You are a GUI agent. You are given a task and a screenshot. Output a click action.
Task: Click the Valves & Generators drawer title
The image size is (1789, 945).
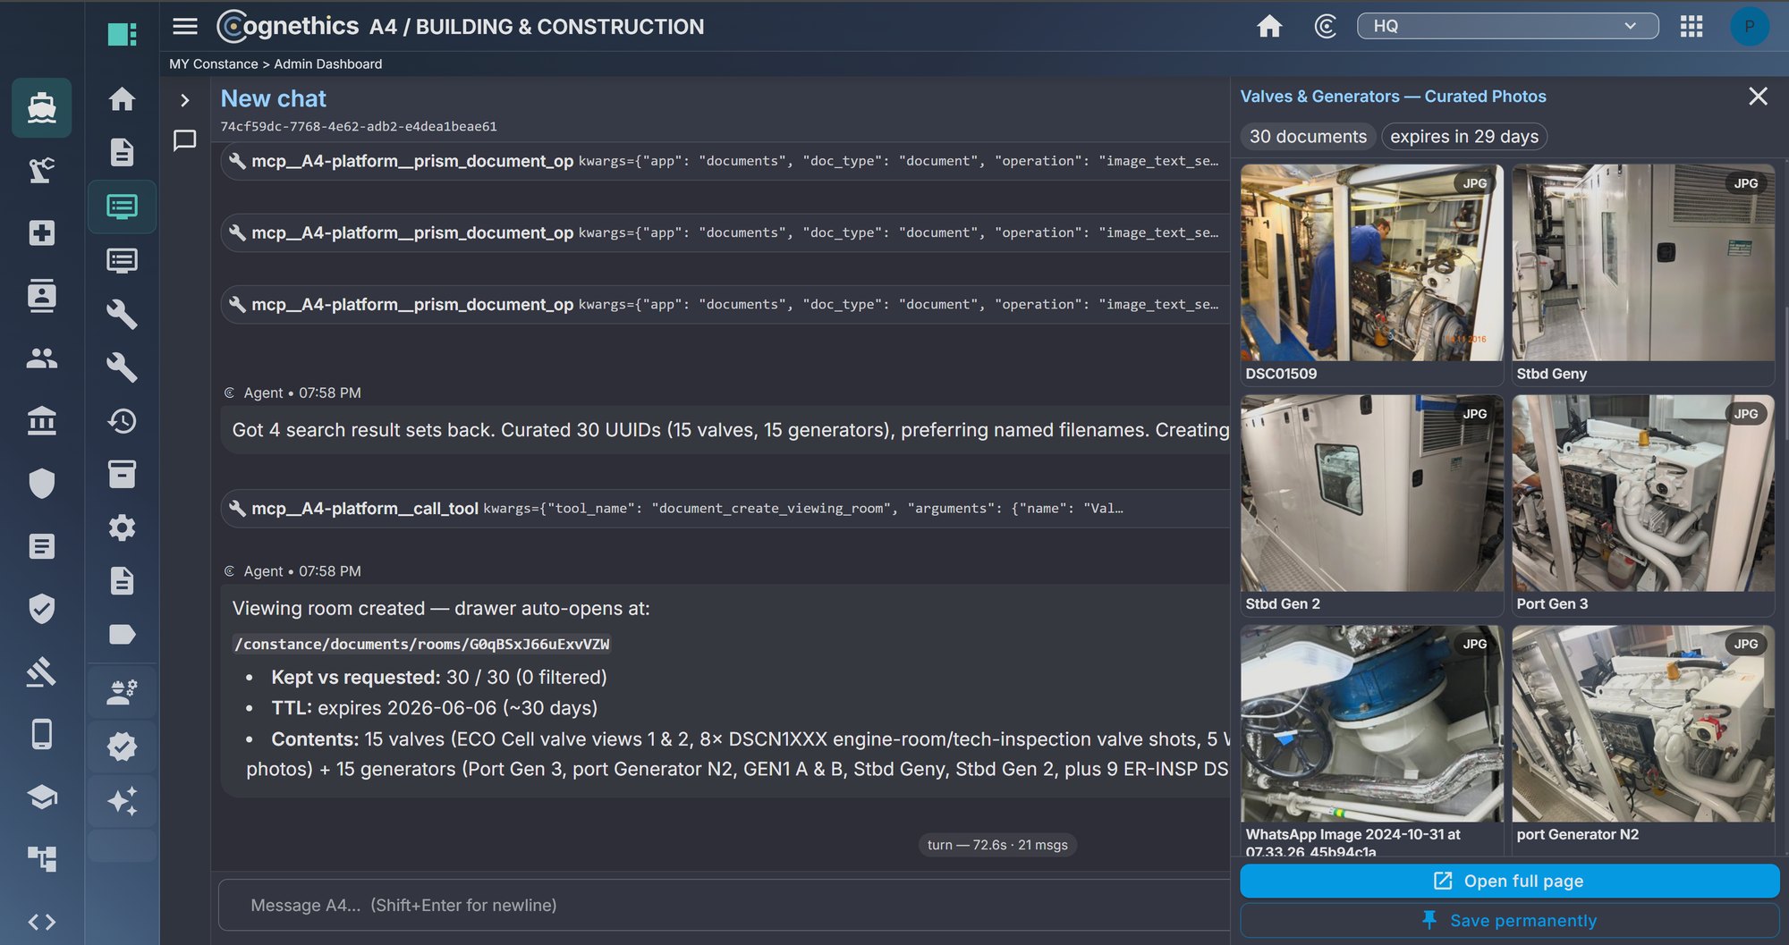coord(1393,97)
